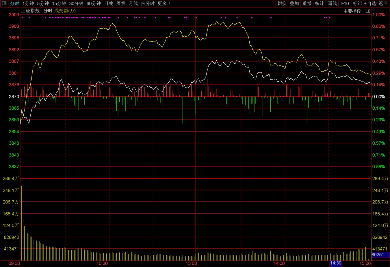Click the panel toggle icon at top-left
390x267 pixels.
pyautogui.click(x=4, y=3)
